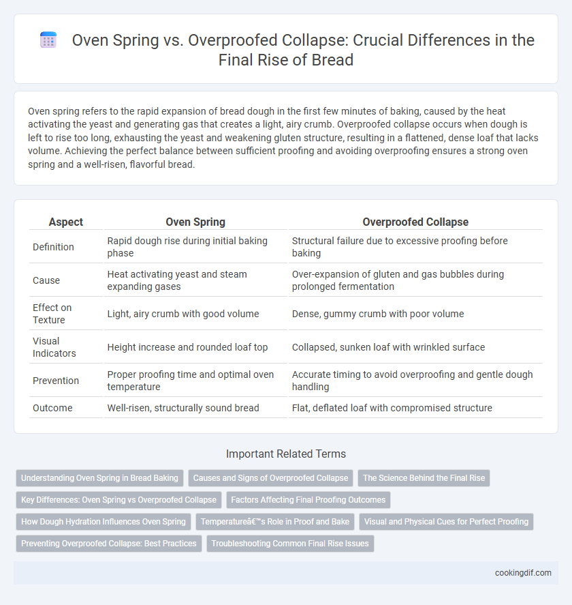Click Preventing Overproofed Collapse: Best Practices
Image resolution: width=572 pixels, height=605 pixels.
109,543
